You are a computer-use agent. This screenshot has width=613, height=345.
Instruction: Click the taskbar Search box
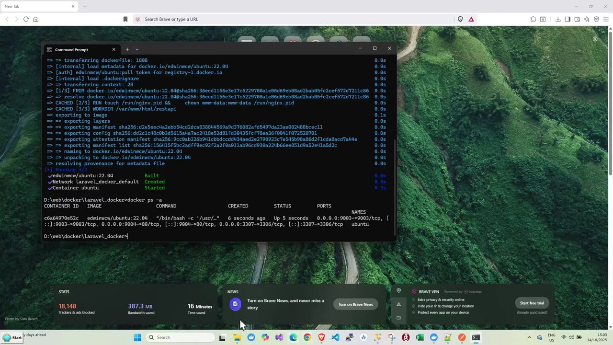pos(180,337)
